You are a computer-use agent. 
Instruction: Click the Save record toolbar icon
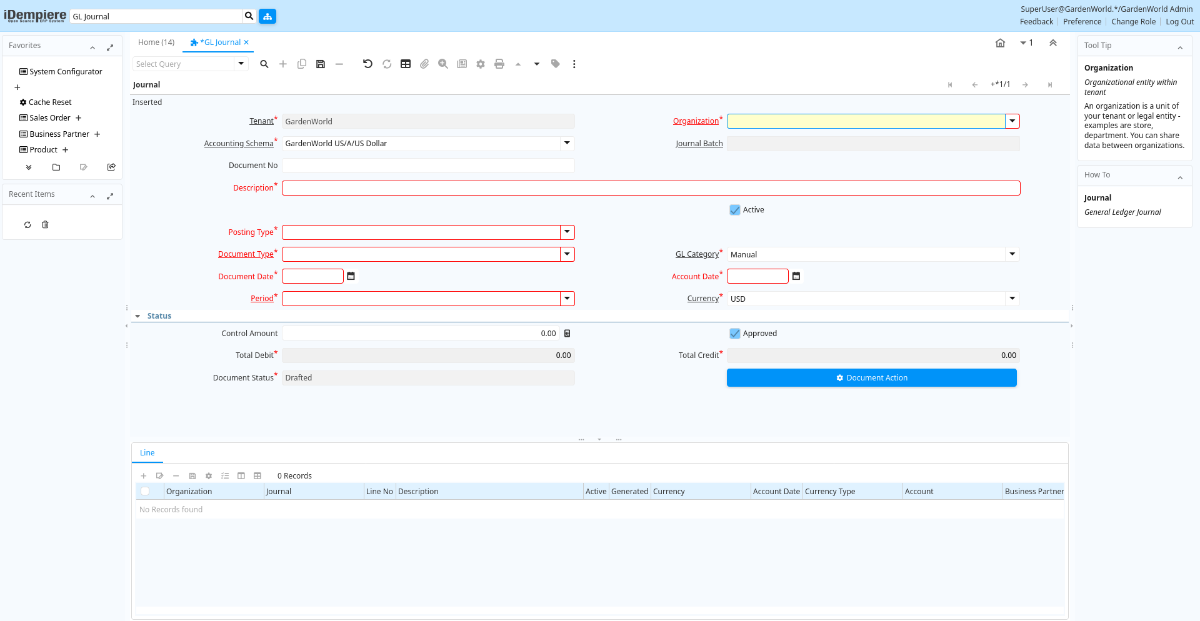[x=321, y=64]
